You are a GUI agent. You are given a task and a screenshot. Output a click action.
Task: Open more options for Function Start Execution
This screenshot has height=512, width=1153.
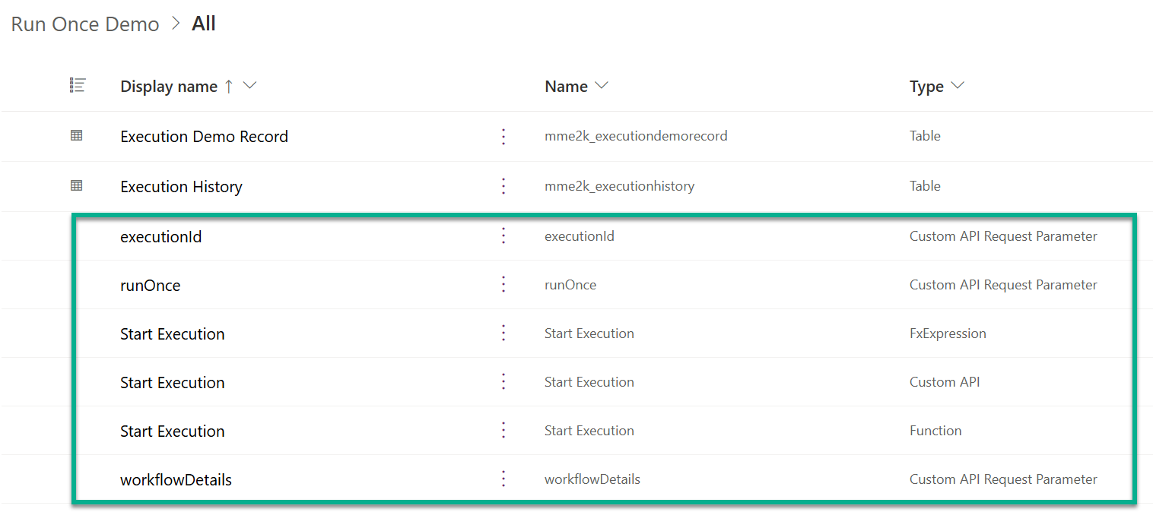coord(503,431)
